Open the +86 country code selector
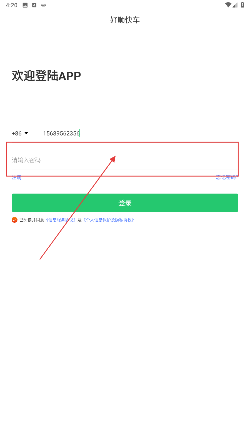This screenshot has height=445, width=250. 20,133
